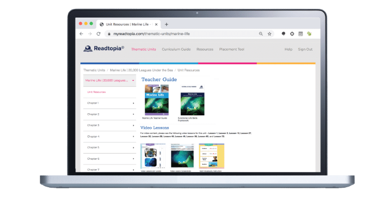Click the dark chat-bubble extension icon
This screenshot has height=198, width=383.
(x=283, y=34)
